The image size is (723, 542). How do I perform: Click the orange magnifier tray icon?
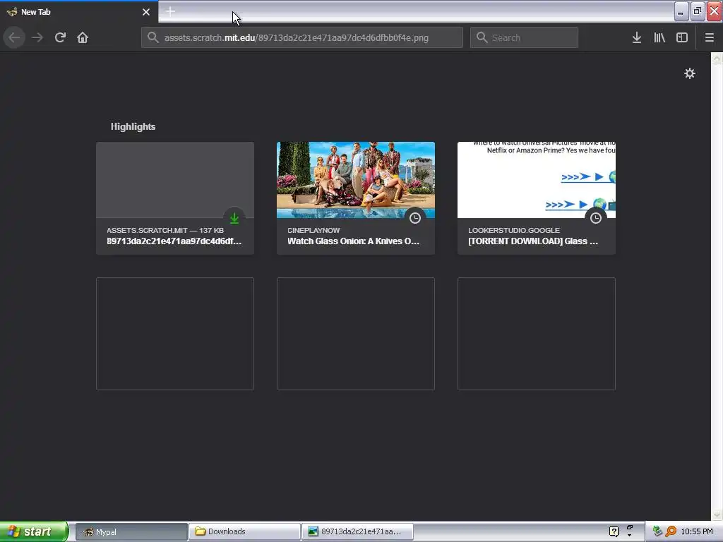[x=671, y=531]
